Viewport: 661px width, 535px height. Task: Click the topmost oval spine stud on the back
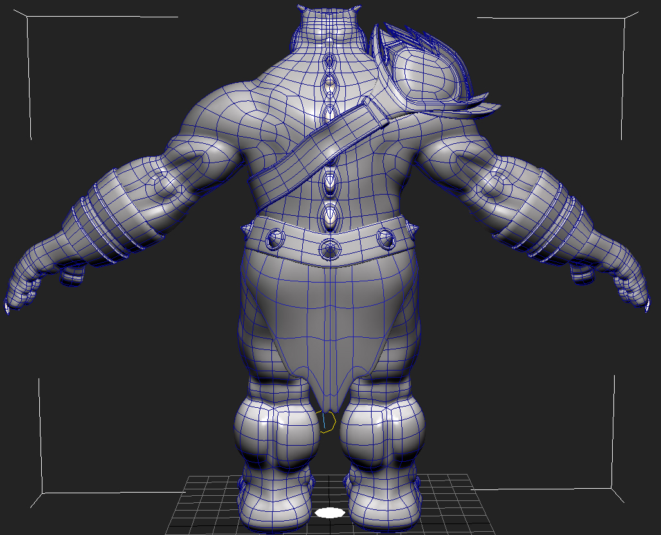pyautogui.click(x=329, y=62)
